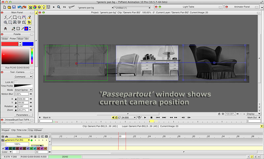Pick the eyedropper color picker tool
The height and width of the screenshot is (159, 264).
[x=22, y=29]
